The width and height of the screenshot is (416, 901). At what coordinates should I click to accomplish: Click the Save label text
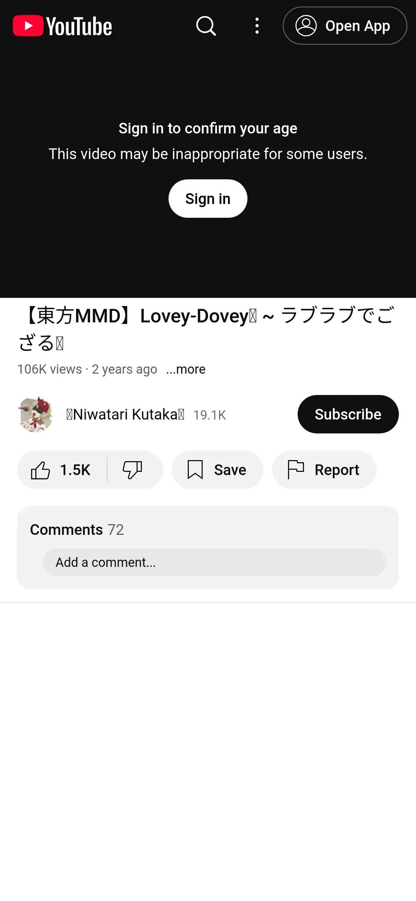(230, 470)
